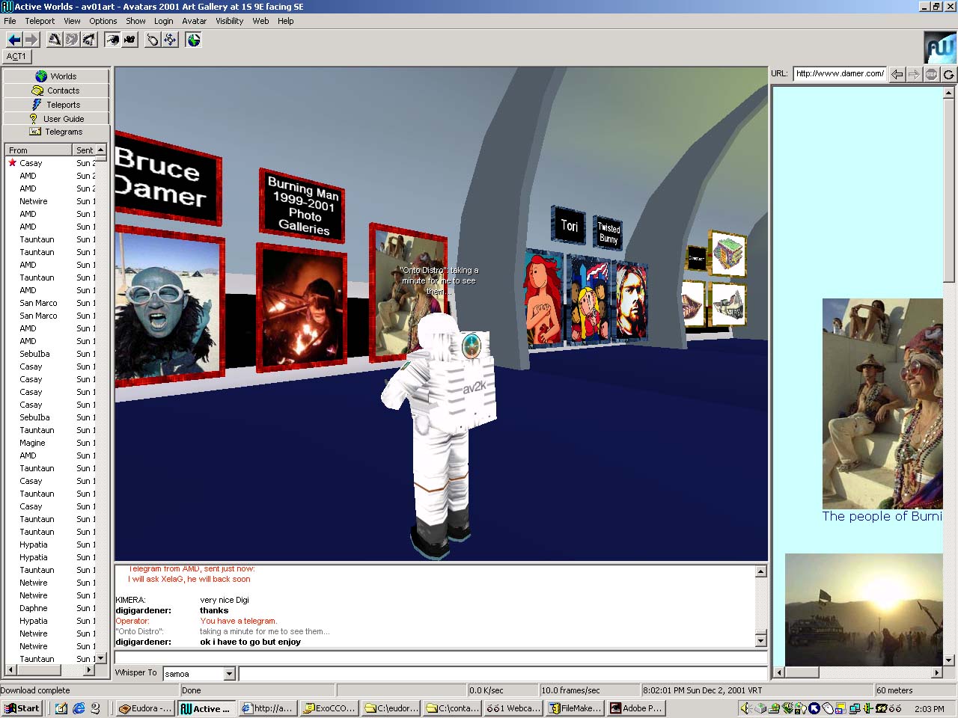Open the Avatar menu
Image resolution: width=958 pixels, height=718 pixels.
194,21
